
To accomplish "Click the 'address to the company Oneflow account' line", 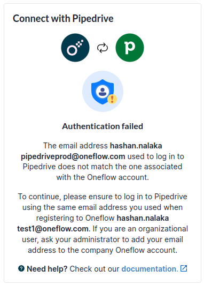I will point(103,250).
